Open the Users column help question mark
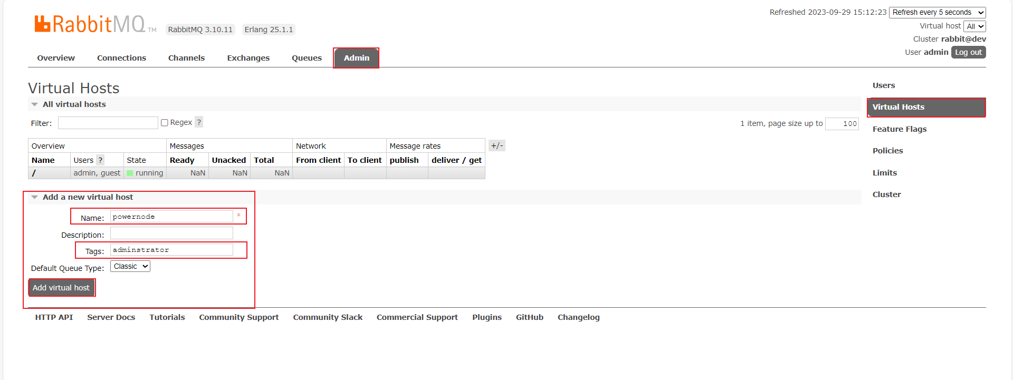The height and width of the screenshot is (380, 1013). tap(100, 160)
